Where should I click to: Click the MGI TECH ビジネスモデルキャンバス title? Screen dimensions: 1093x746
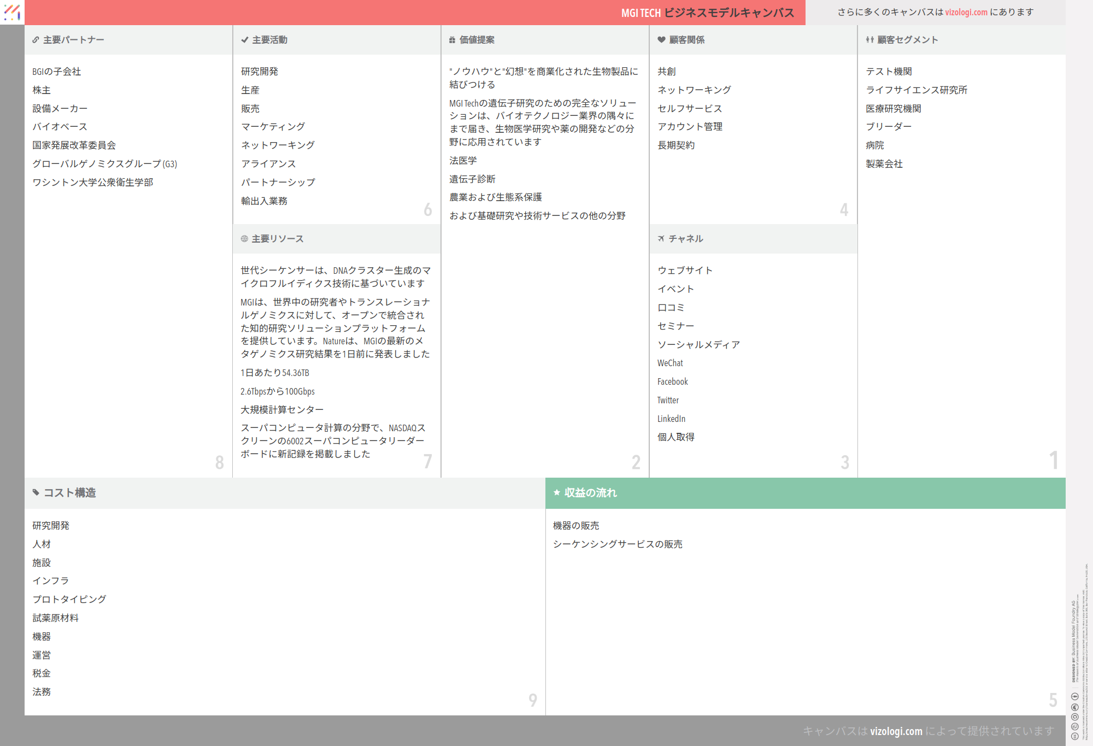(707, 13)
